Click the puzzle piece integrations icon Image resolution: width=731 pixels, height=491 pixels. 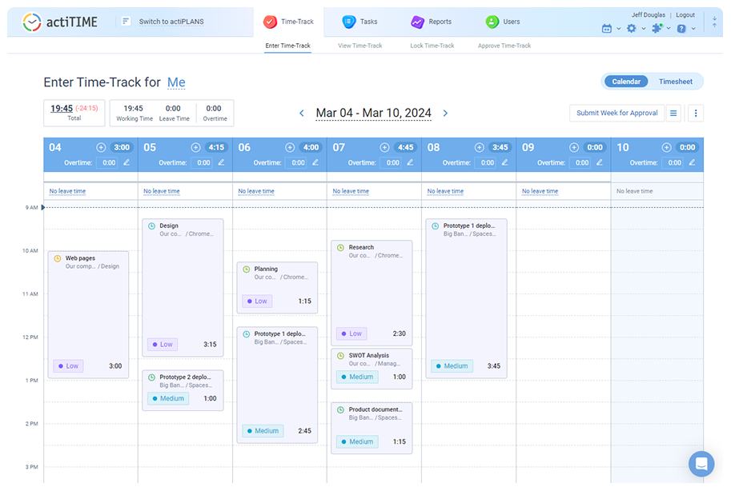point(657,28)
